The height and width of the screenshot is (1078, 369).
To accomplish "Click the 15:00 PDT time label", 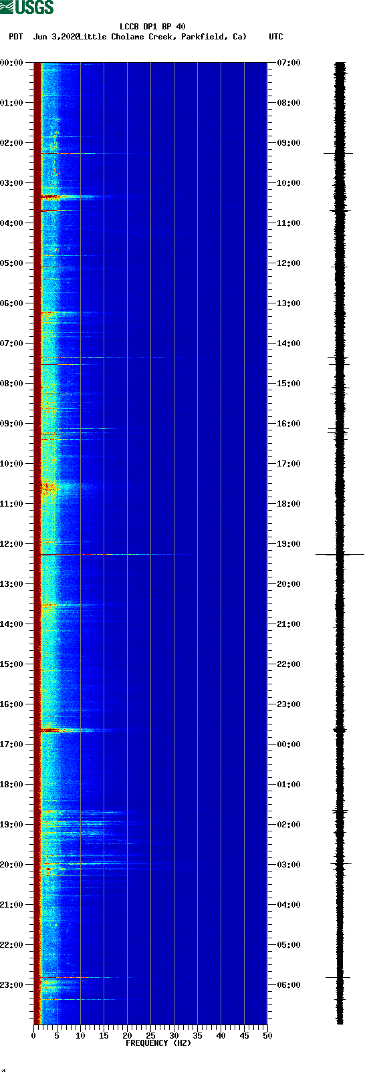I will coord(12,664).
